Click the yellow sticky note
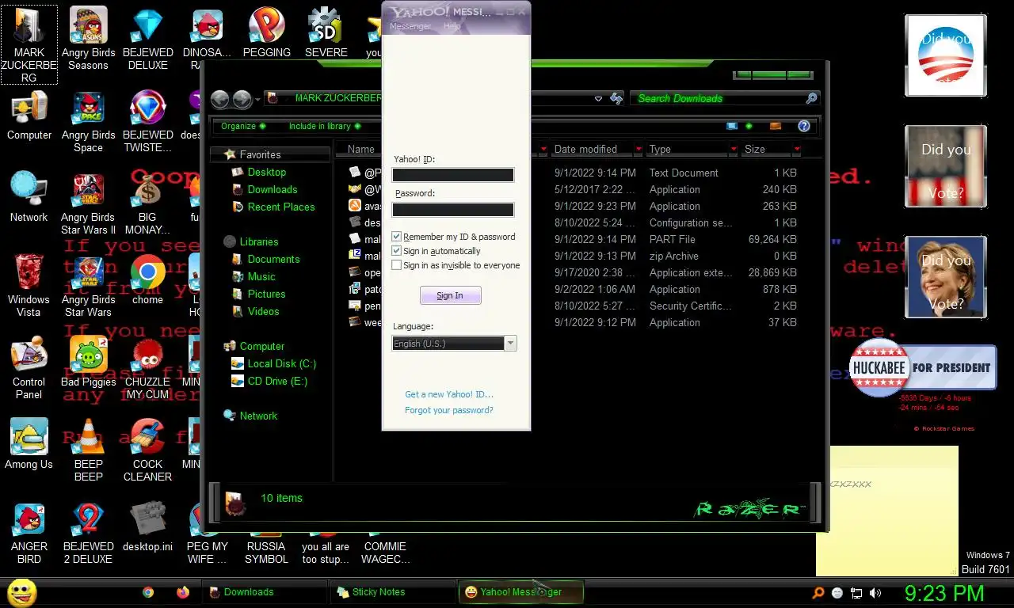This screenshot has width=1014, height=608. (887, 511)
